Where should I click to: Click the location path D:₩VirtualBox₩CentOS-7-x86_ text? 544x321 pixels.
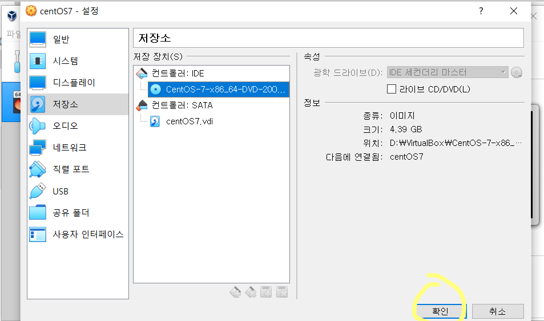click(x=456, y=143)
